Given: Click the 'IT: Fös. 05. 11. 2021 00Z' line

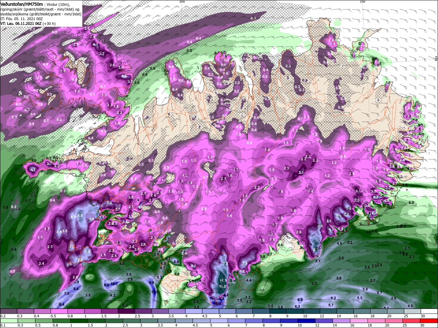Looking at the screenshot, I should pyautogui.click(x=22, y=19).
